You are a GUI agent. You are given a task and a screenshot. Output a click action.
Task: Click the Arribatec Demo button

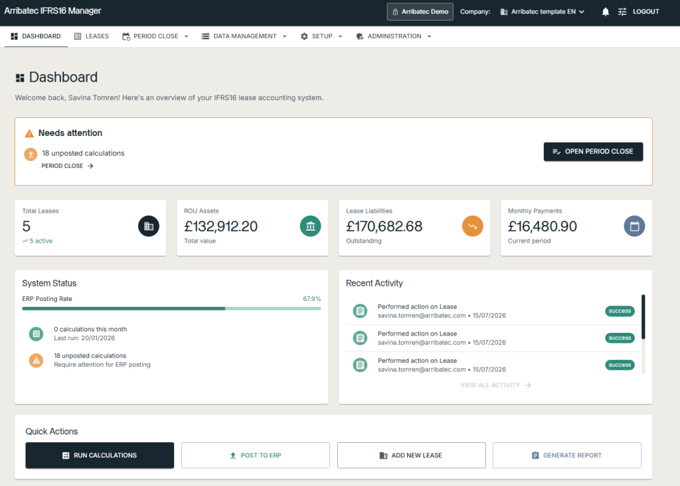coord(420,12)
